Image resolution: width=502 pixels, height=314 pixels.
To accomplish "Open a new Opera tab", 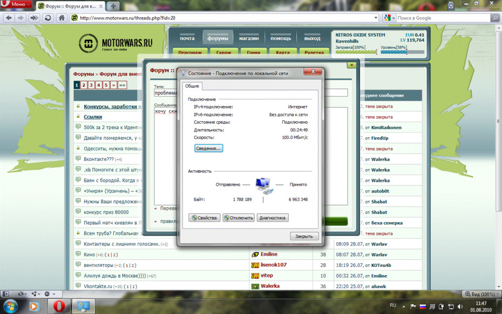I will (x=113, y=6).
